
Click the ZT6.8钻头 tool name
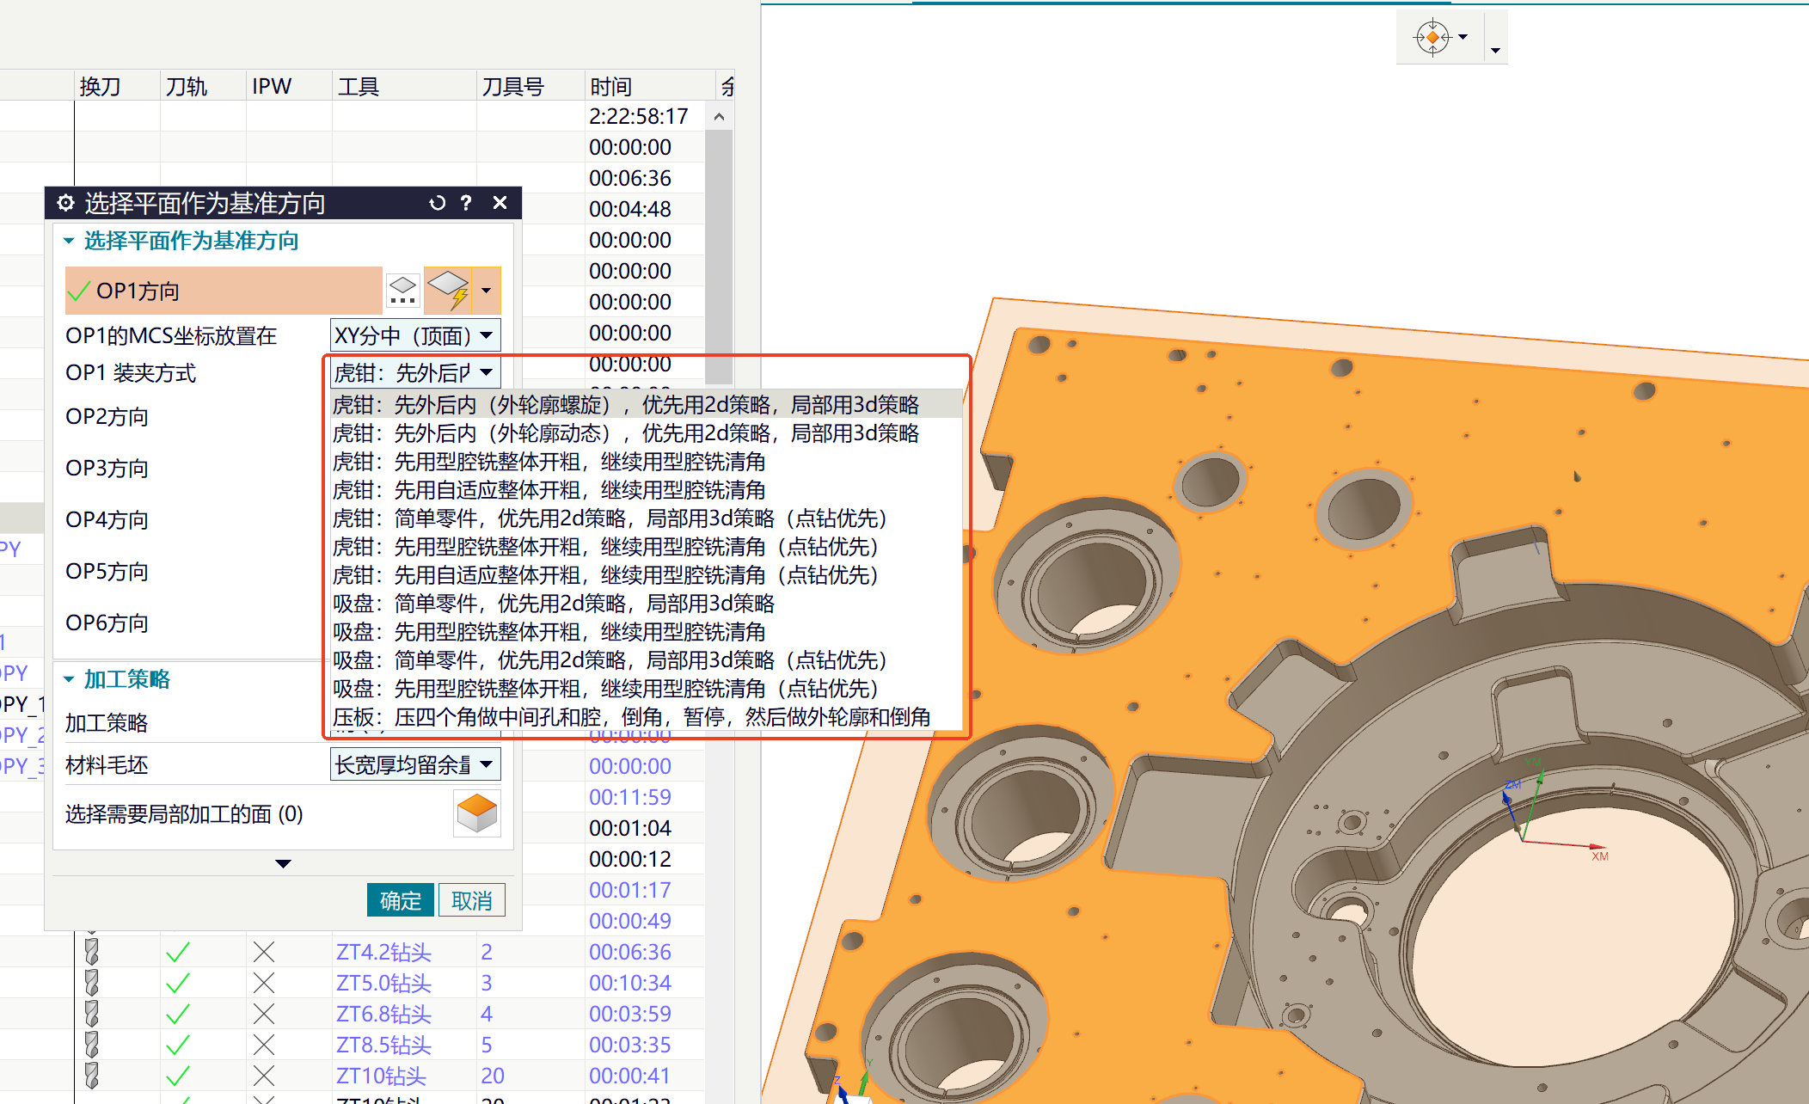383,1014
